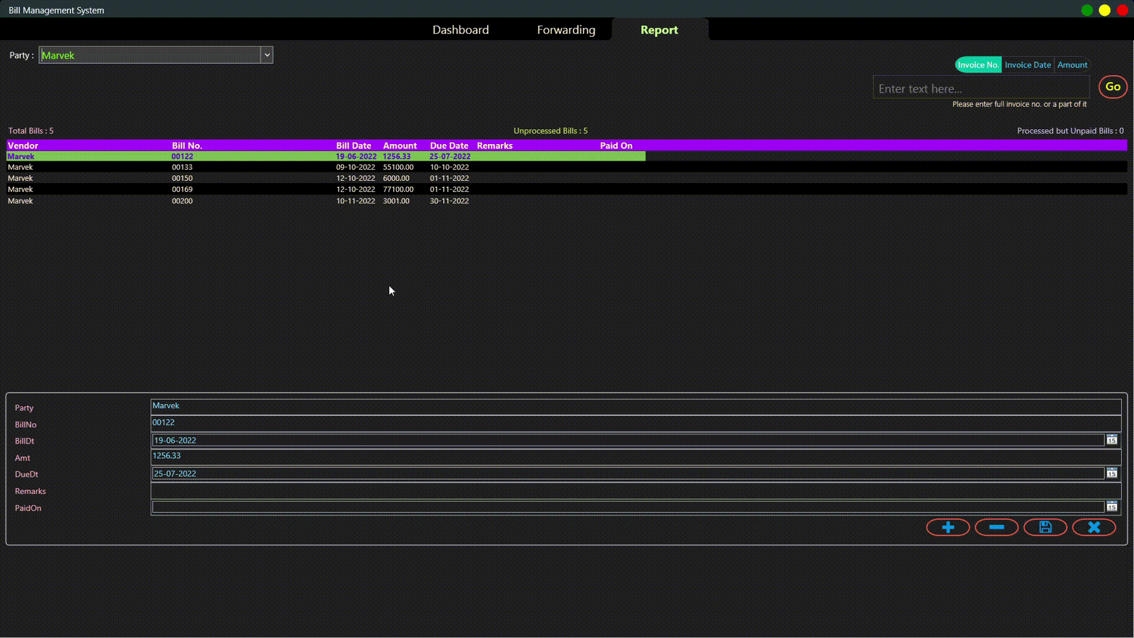The height and width of the screenshot is (638, 1134).
Task: Click the Go search button
Action: [x=1112, y=86]
